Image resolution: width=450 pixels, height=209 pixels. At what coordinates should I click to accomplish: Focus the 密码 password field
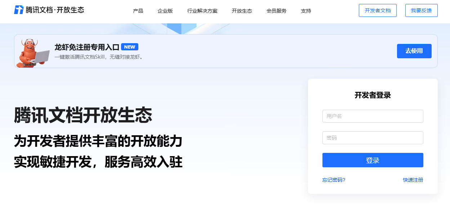pos(373,138)
